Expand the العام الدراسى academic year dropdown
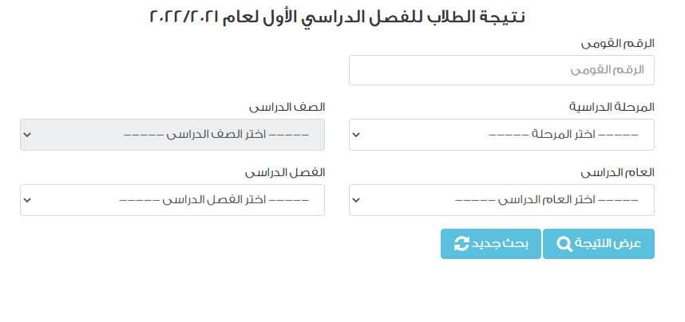Viewport: 685px width, 322px height. [x=501, y=200]
